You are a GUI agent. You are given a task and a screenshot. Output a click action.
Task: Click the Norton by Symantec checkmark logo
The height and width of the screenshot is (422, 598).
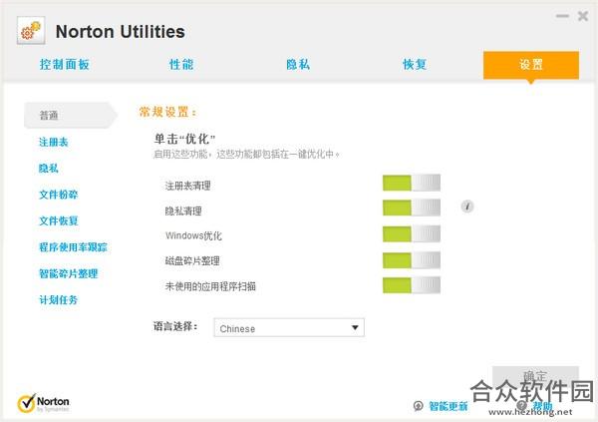pyautogui.click(x=43, y=403)
